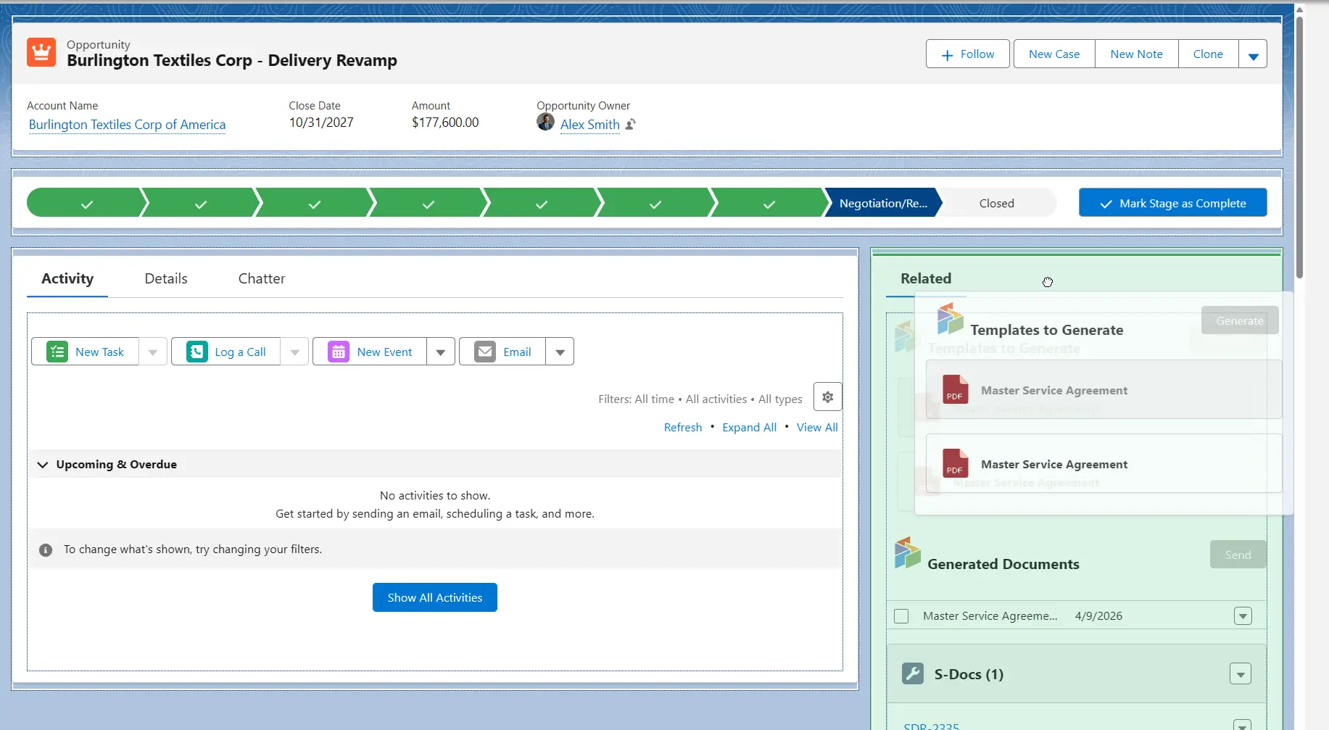
Task: Collapse the Upcoming & Overdue section
Action: pos(43,465)
